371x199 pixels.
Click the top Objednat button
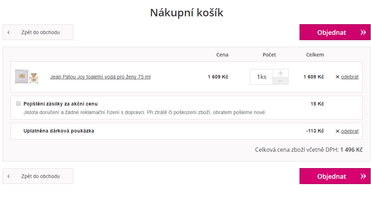click(335, 32)
